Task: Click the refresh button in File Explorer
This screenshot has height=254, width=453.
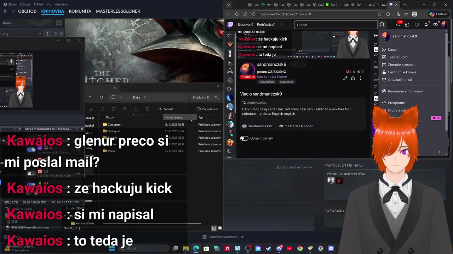Action: (101, 97)
